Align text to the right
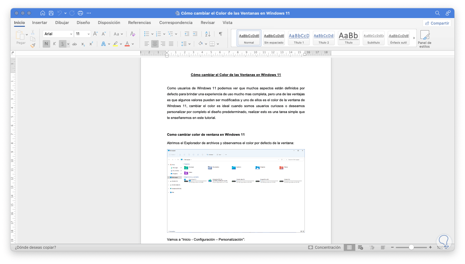This screenshot has width=465, height=264. (x=163, y=44)
